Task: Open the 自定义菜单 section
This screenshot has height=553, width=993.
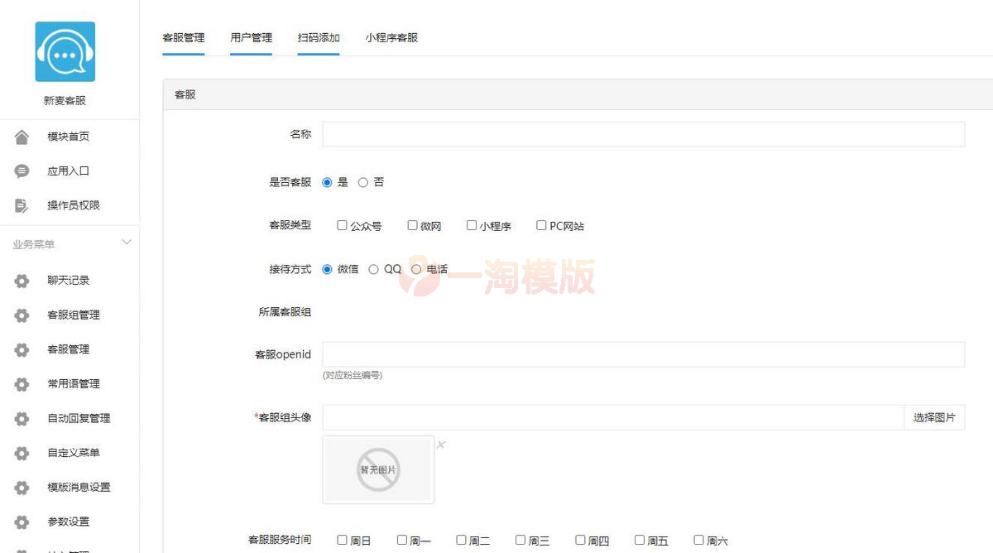Action: [x=73, y=453]
